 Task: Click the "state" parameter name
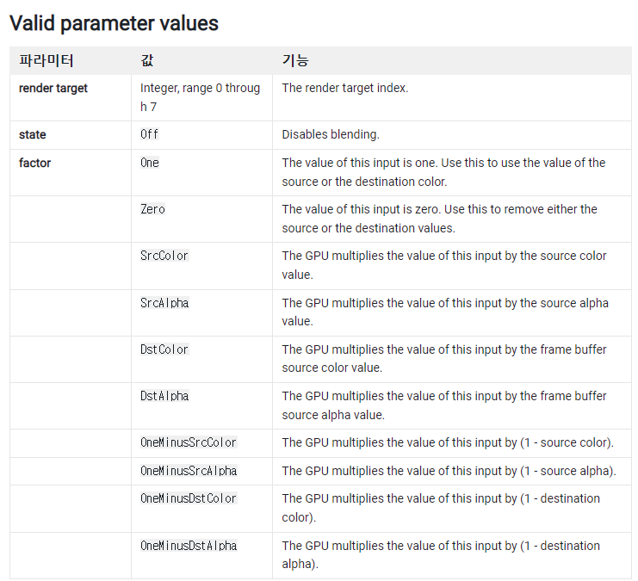[33, 135]
